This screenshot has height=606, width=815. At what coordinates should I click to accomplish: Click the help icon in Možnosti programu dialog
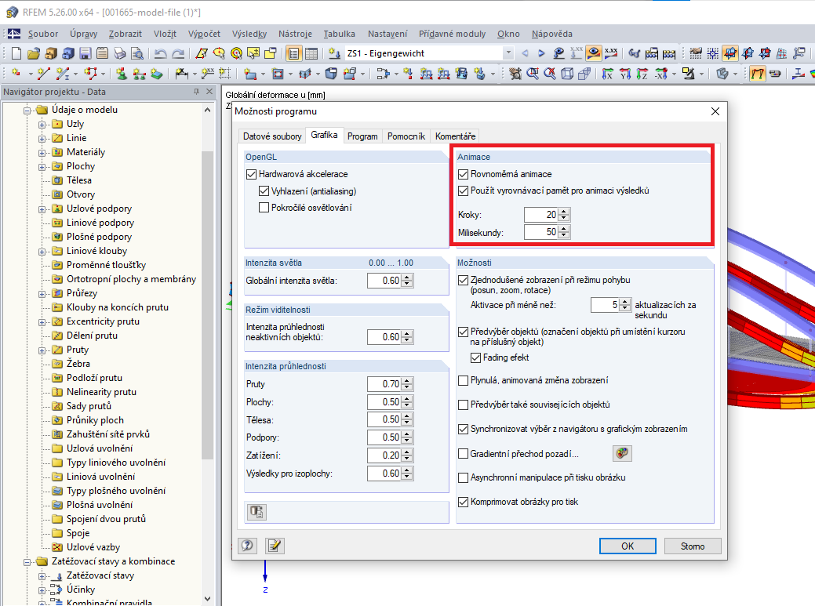247,546
